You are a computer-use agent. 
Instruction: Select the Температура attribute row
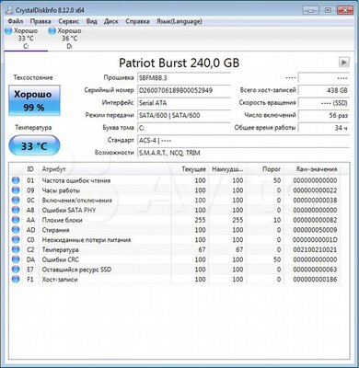tap(175, 249)
